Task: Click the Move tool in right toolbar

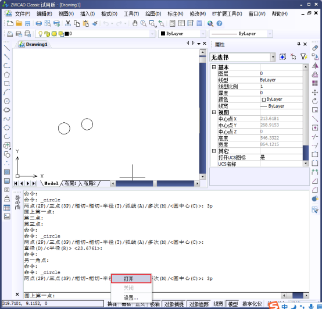Action: click(x=315, y=93)
